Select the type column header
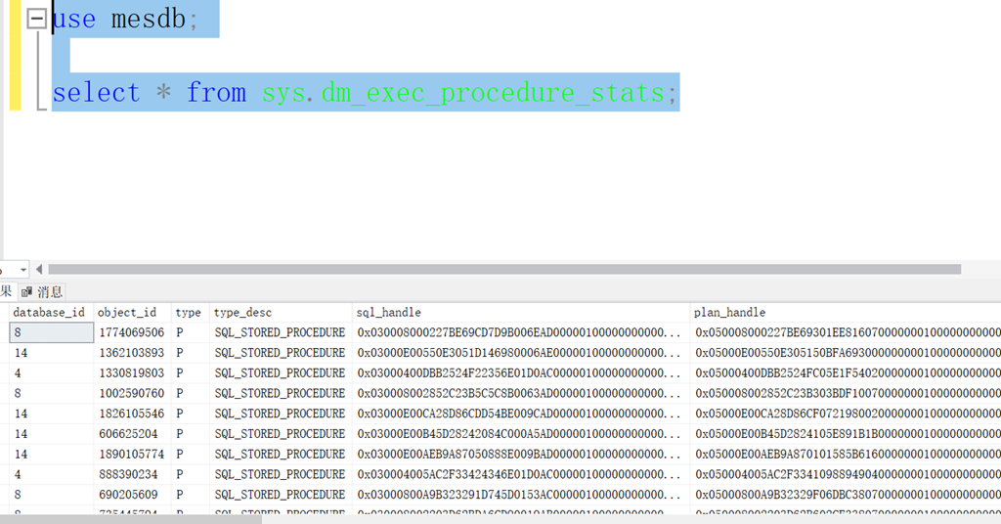 tap(191, 312)
